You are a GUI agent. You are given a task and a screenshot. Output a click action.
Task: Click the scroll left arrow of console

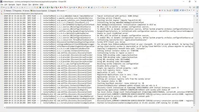(5, 108)
